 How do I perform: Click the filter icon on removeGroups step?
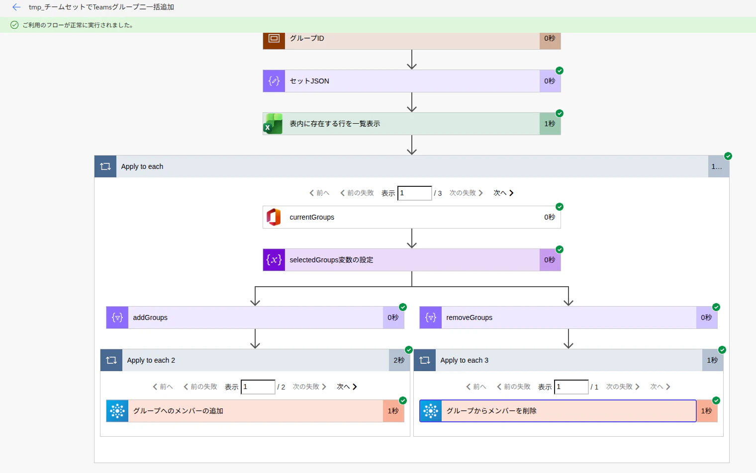click(x=431, y=317)
